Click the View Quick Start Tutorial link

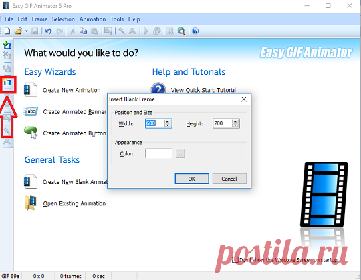coord(203,90)
